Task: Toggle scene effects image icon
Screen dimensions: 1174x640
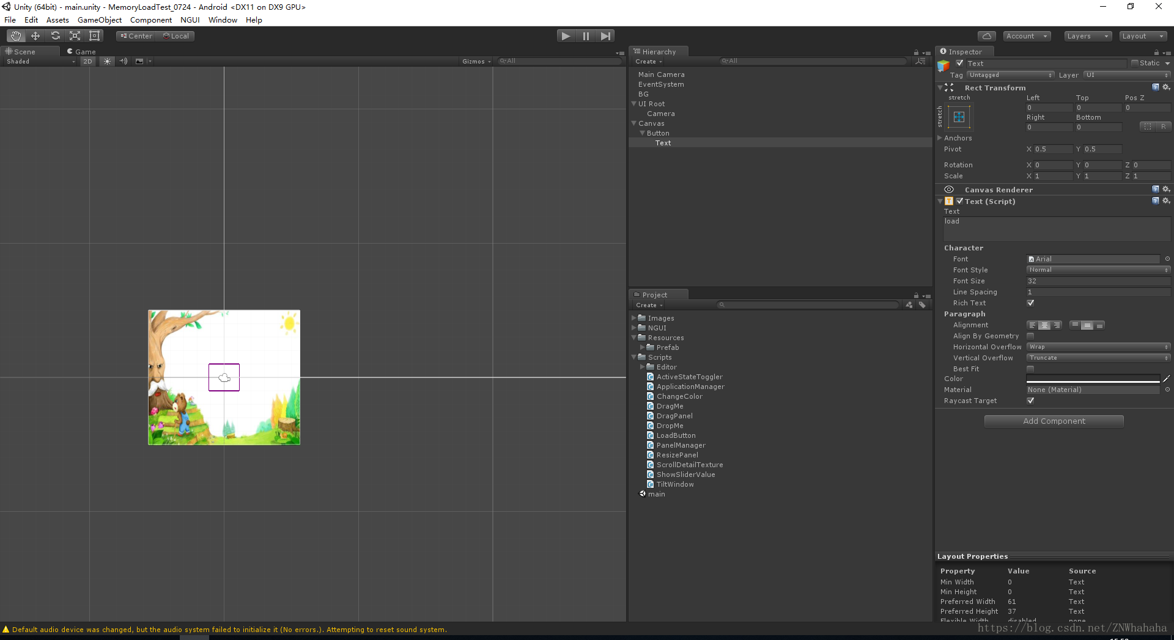Action: pyautogui.click(x=139, y=61)
